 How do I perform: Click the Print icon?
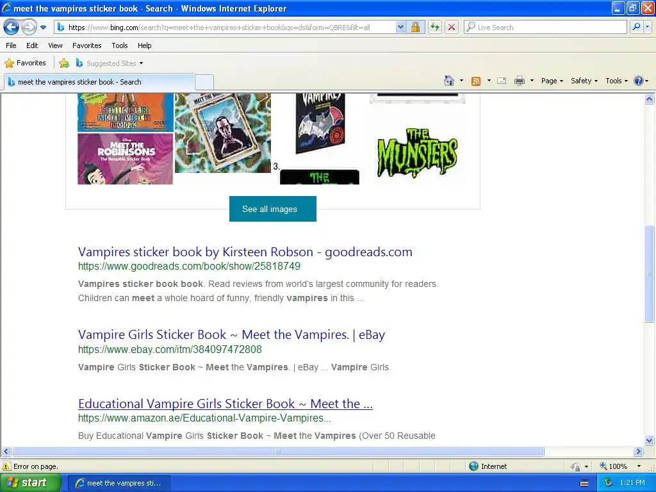(519, 81)
